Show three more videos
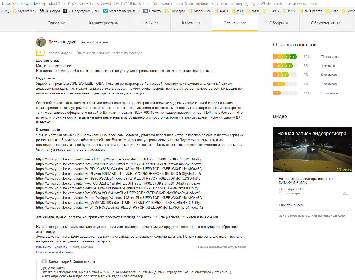This screenshot has height=280, width=355. tap(290, 205)
